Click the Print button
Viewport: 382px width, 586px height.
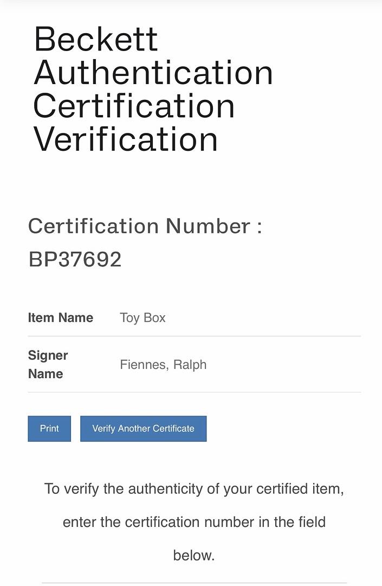point(49,429)
